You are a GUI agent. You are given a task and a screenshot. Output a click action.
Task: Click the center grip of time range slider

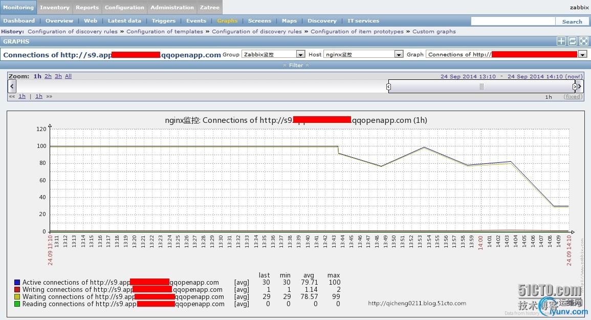(481, 87)
